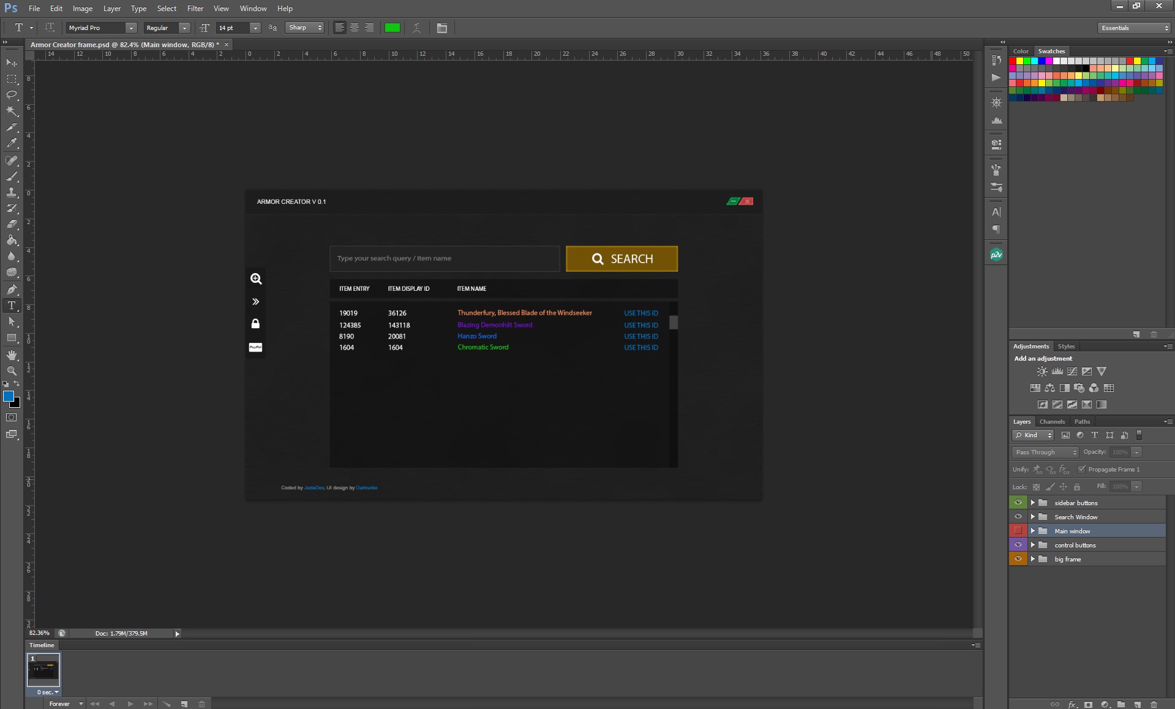1175x709 pixels.
Task: Open the Myriad Pro font family dropdown
Action: point(131,28)
